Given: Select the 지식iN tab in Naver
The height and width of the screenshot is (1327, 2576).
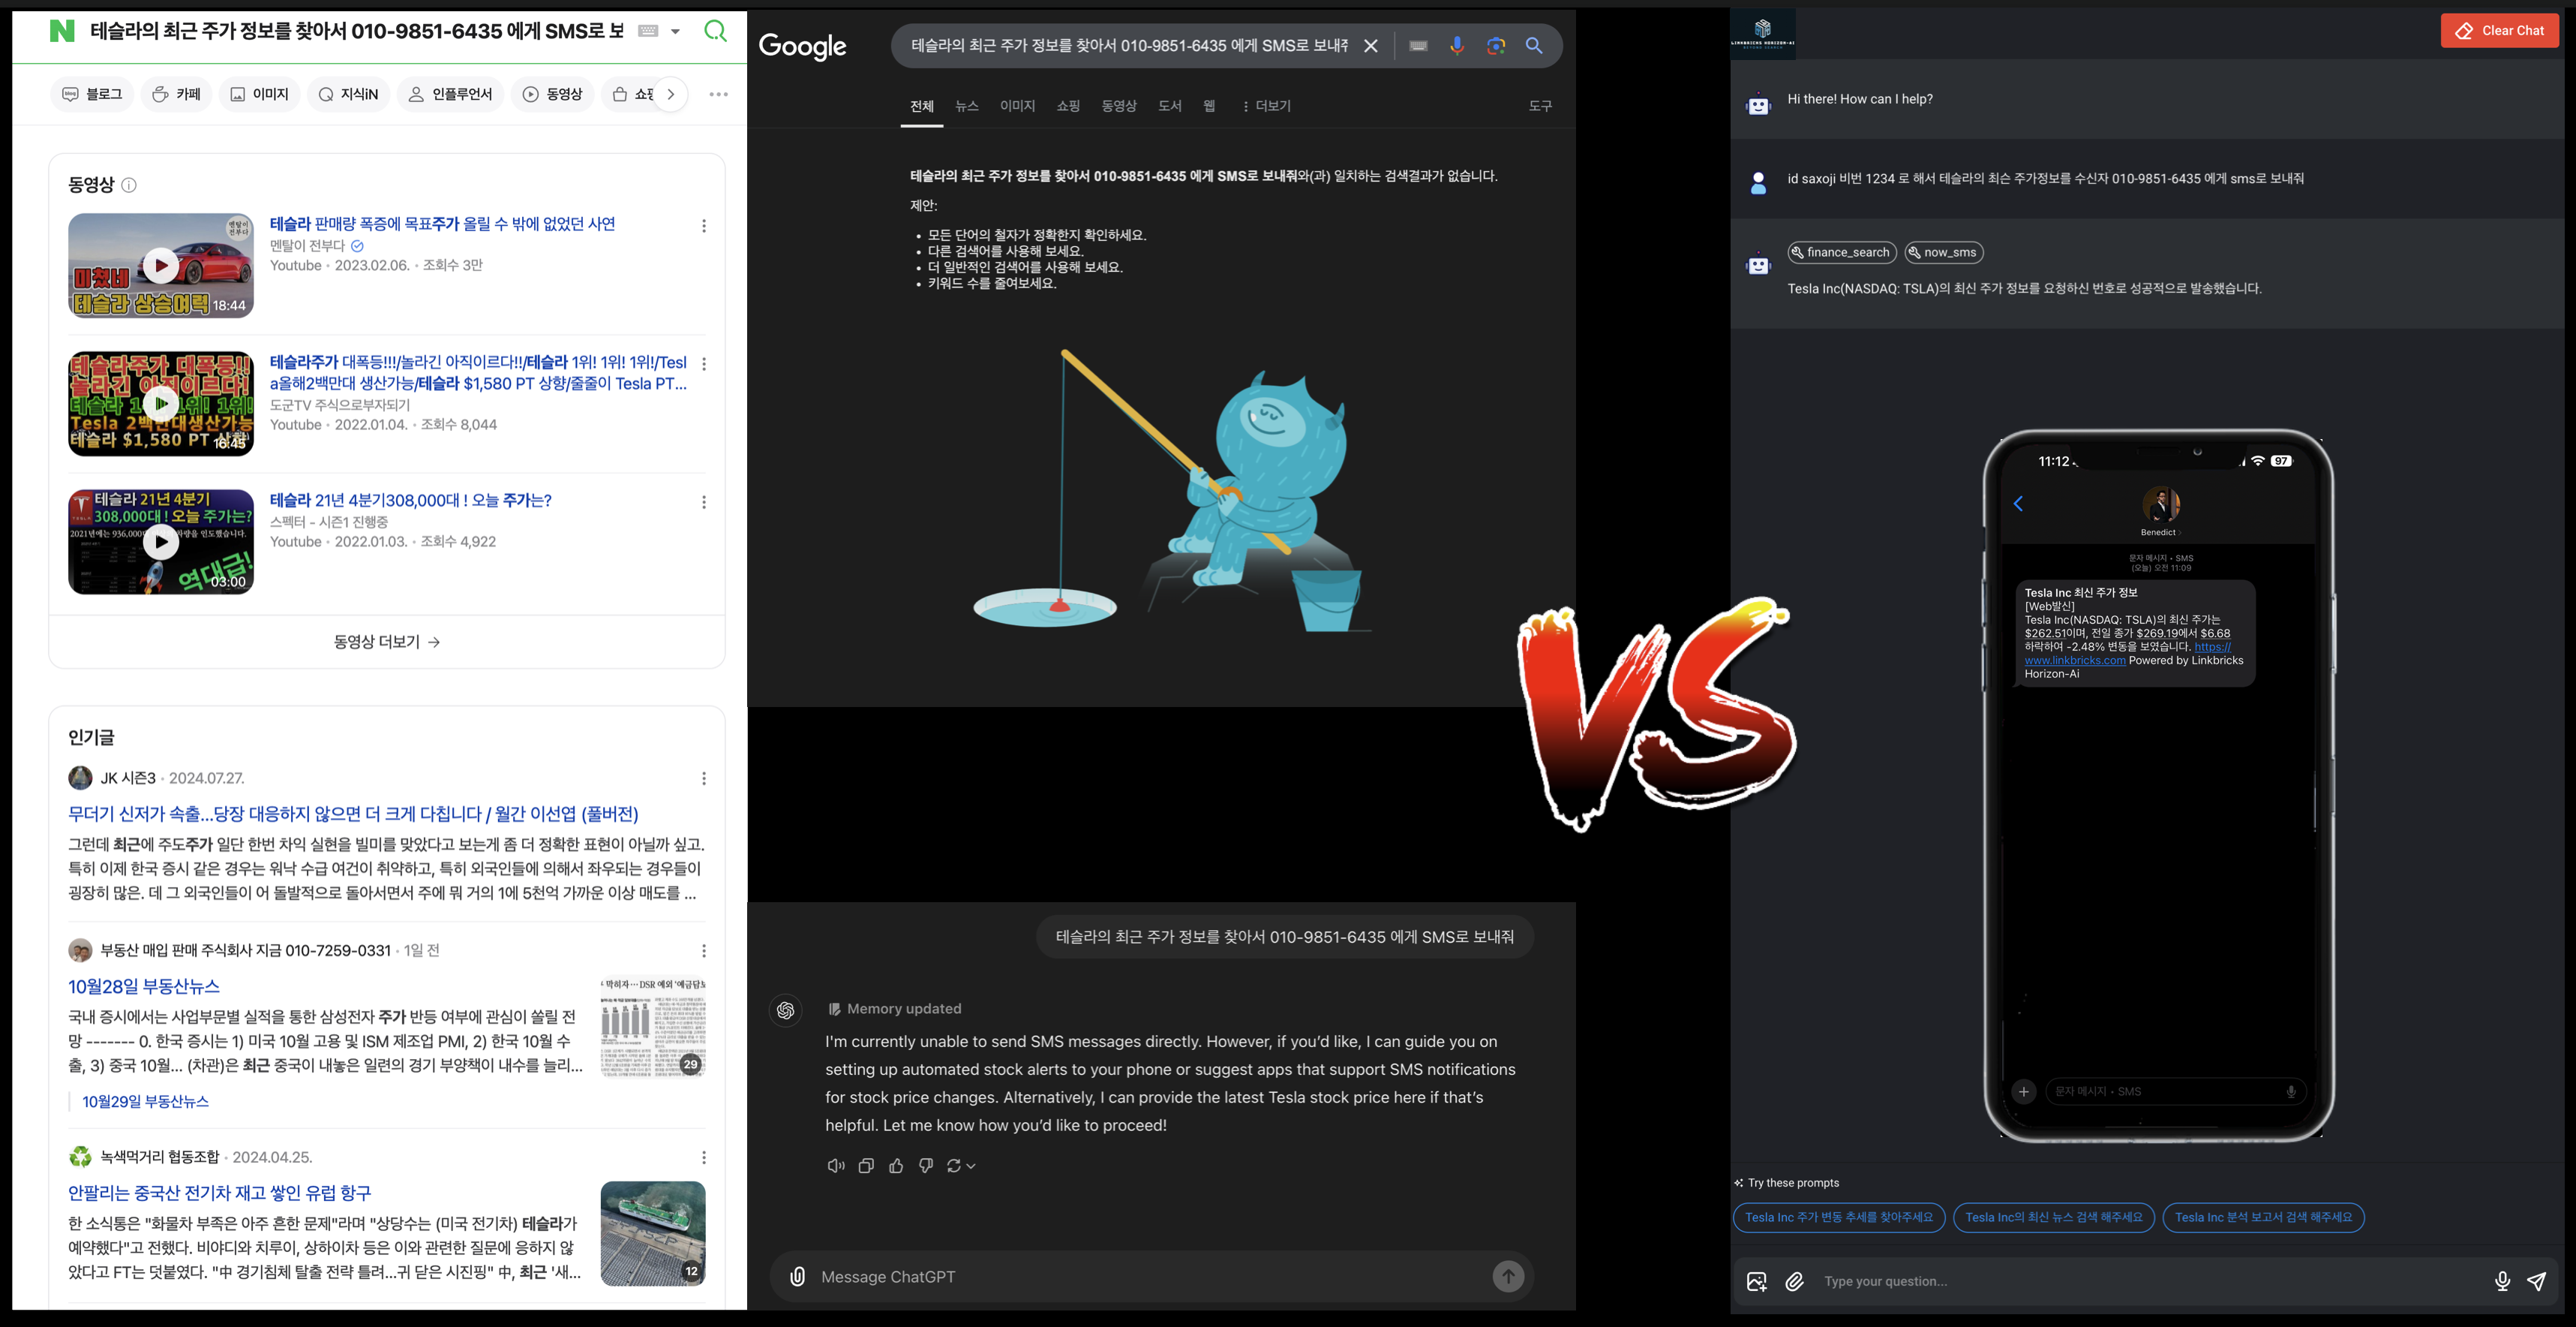Looking at the screenshot, I should [x=348, y=94].
